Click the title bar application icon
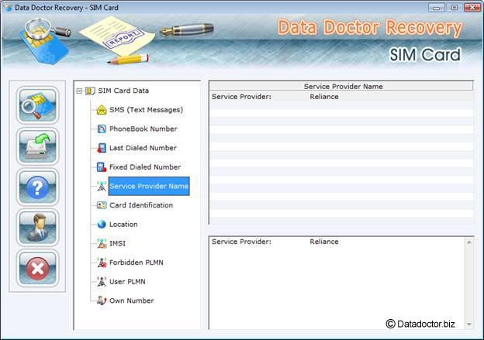Screen dimensions: 484x340 tap(8, 8)
